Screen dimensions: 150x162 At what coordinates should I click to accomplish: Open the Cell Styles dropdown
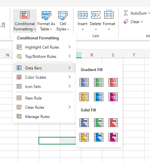pyautogui.click(x=63, y=21)
